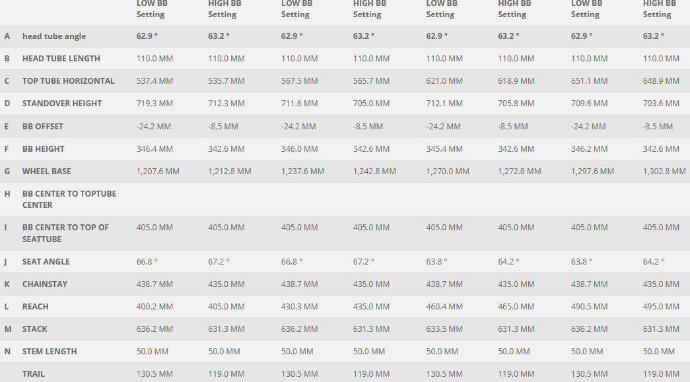
Task: Select the 719.3 MM standover height cell
Action: (155, 104)
